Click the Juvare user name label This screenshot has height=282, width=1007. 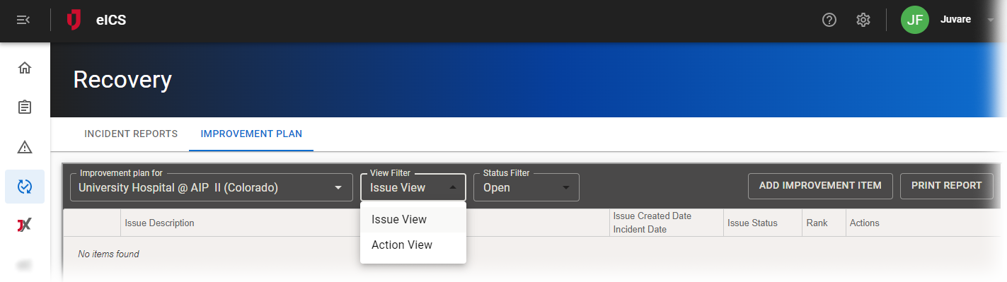pyautogui.click(x=955, y=20)
